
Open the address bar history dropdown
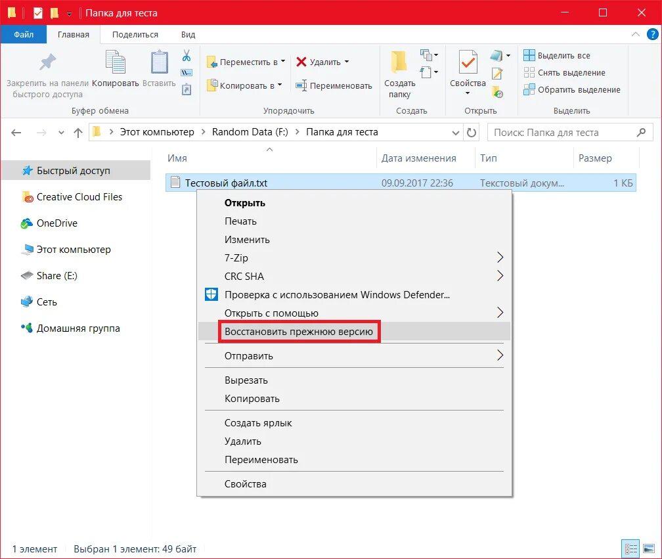click(x=456, y=133)
